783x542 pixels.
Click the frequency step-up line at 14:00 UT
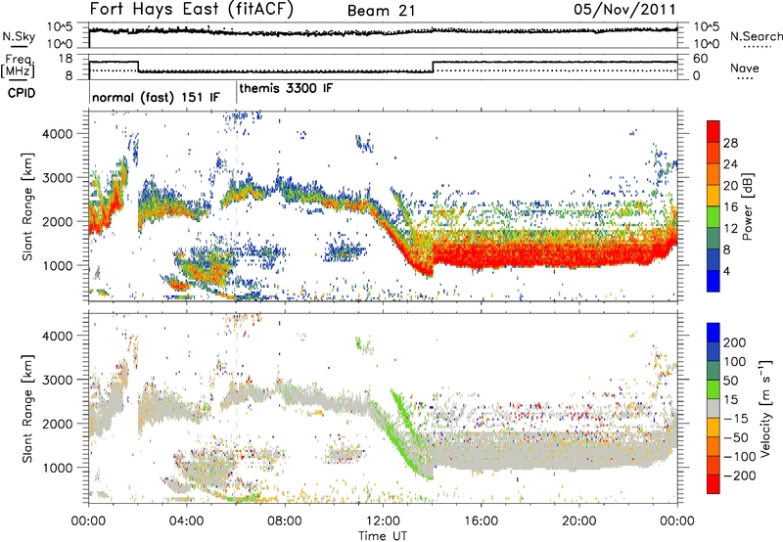[x=433, y=67]
